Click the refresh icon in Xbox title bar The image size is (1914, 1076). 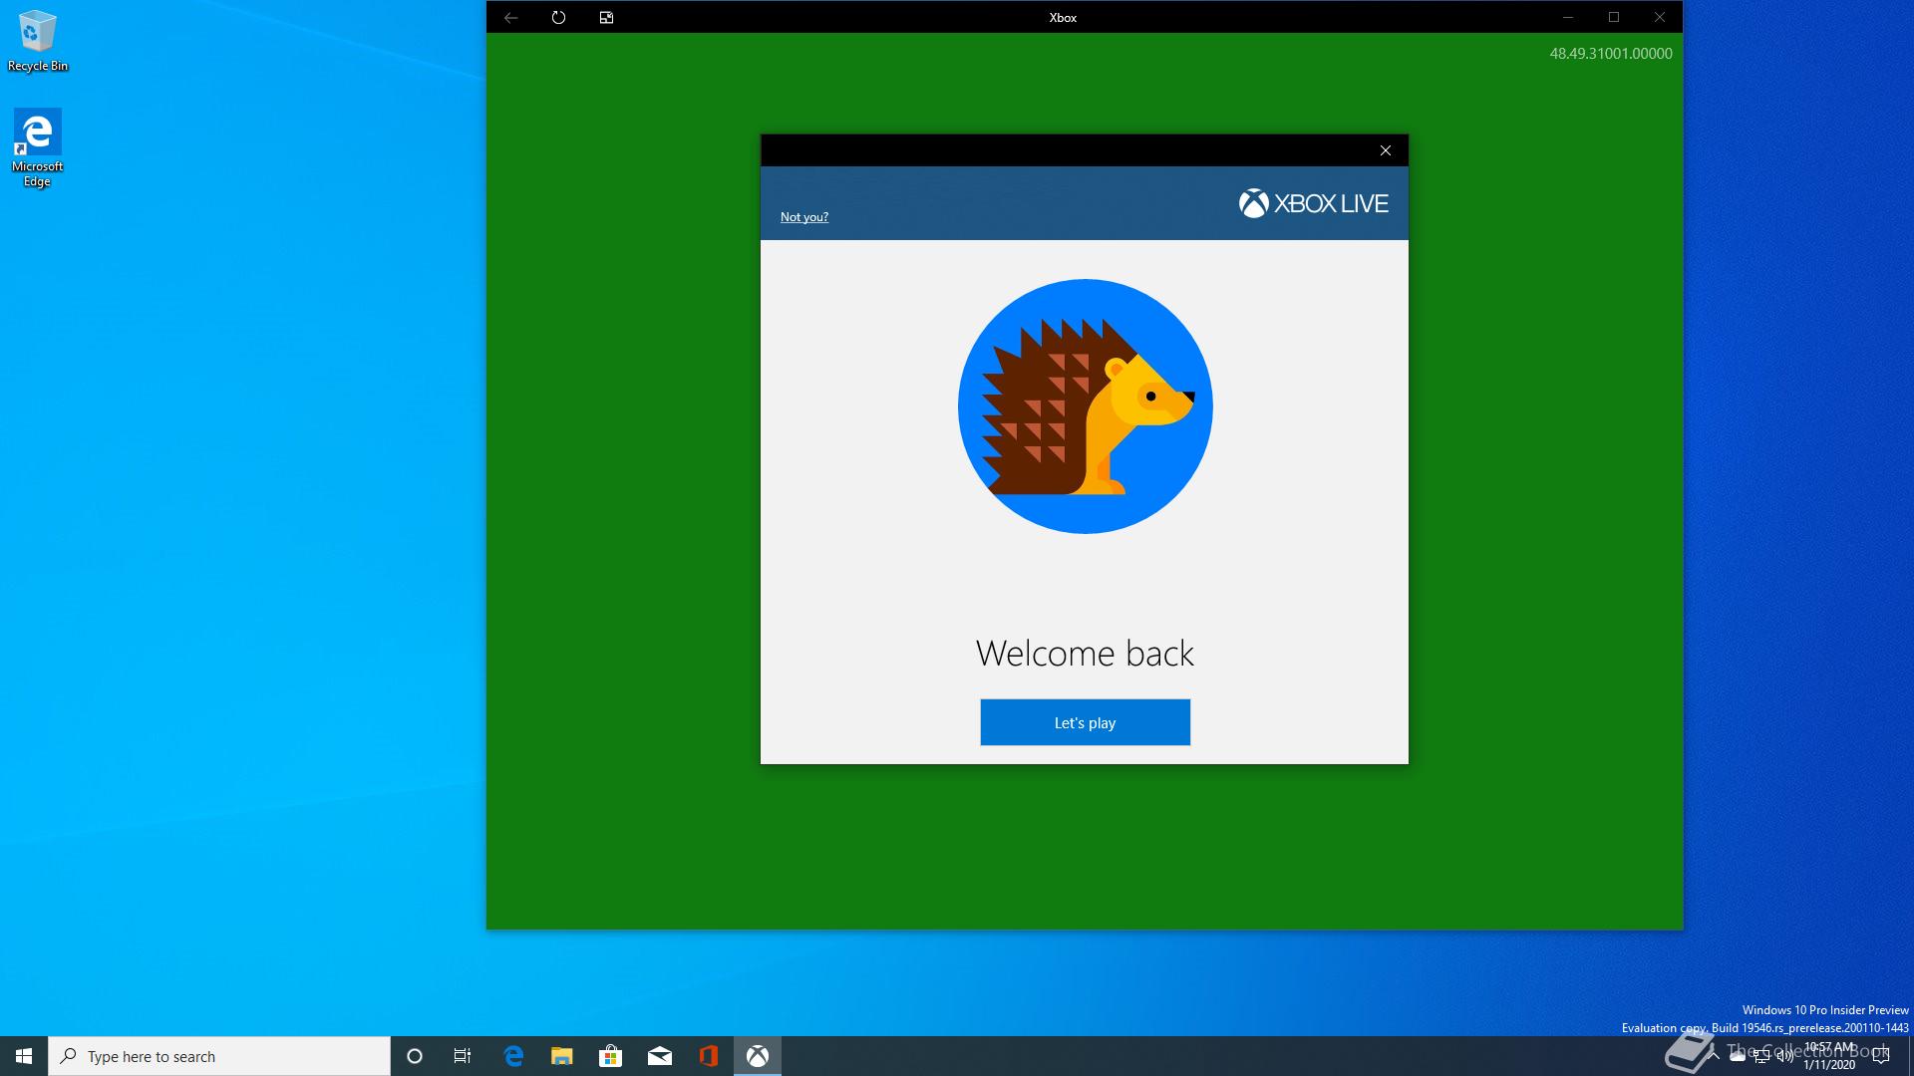(x=558, y=17)
